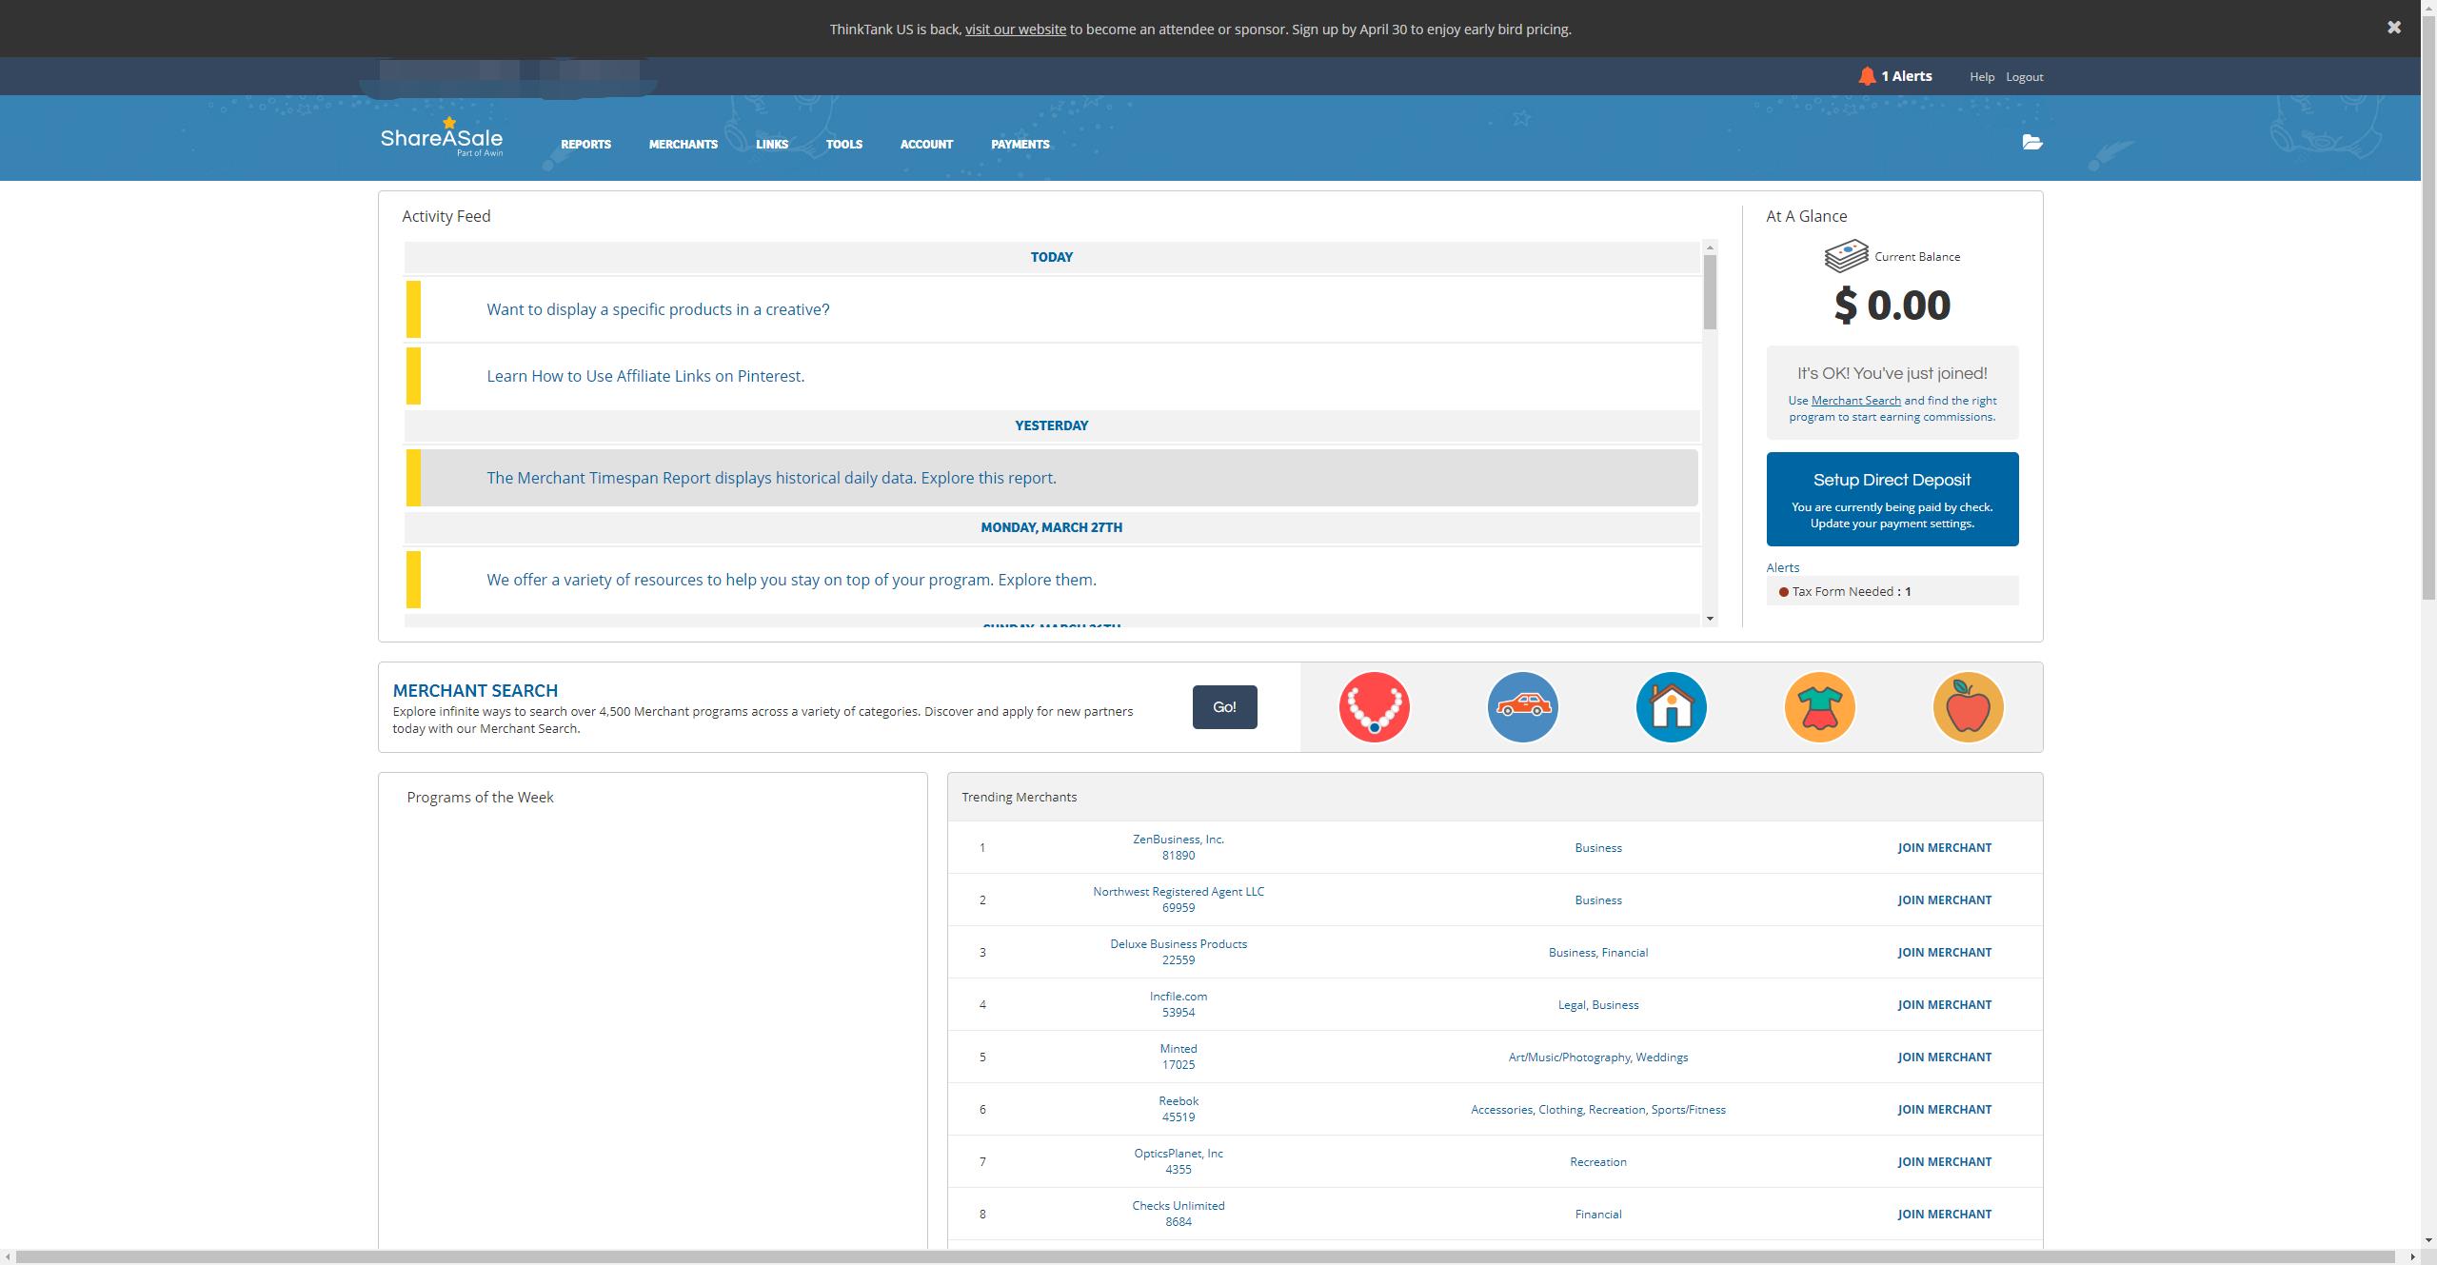
Task: Open the Help link
Action: (x=1982, y=76)
